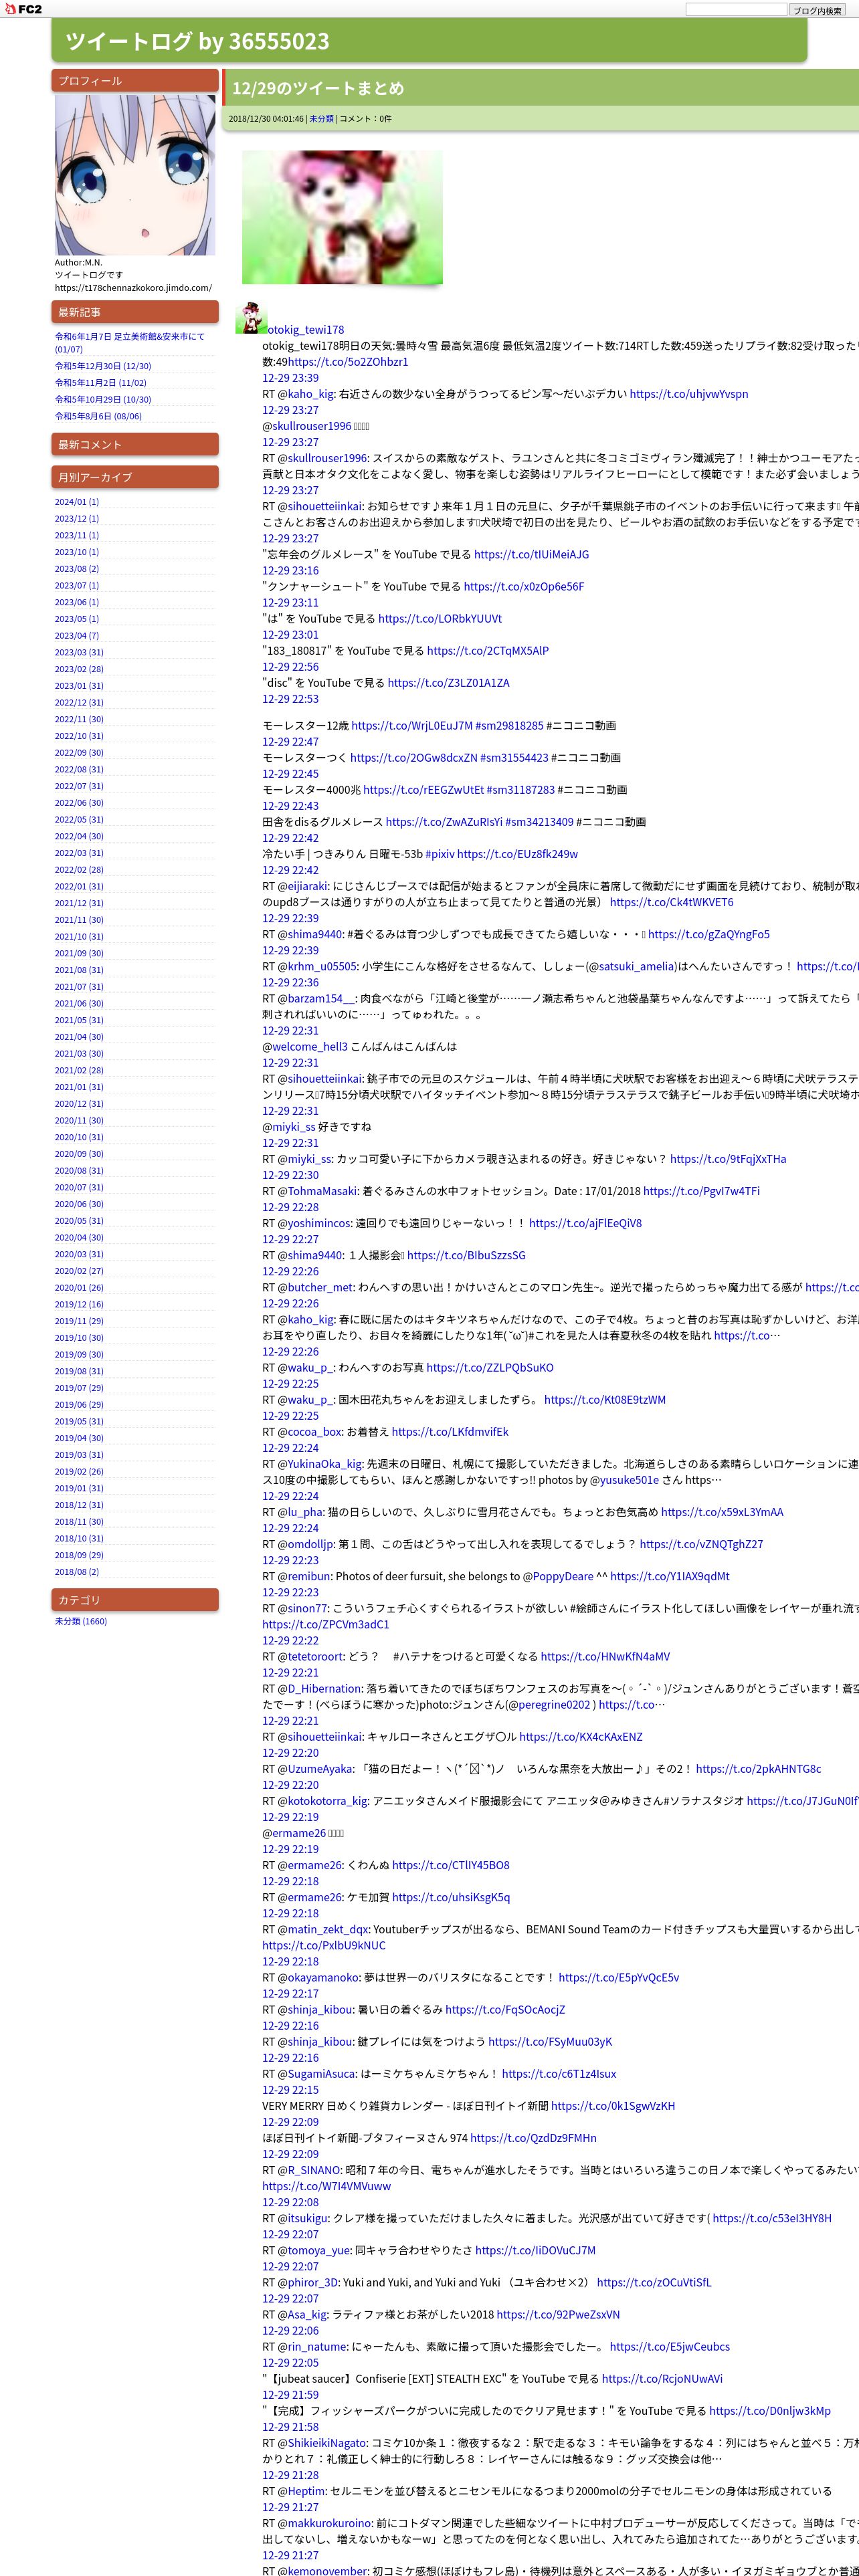Screen dimensions: 859x2576
Task: Click the pink bear post image
Action: [342, 217]
